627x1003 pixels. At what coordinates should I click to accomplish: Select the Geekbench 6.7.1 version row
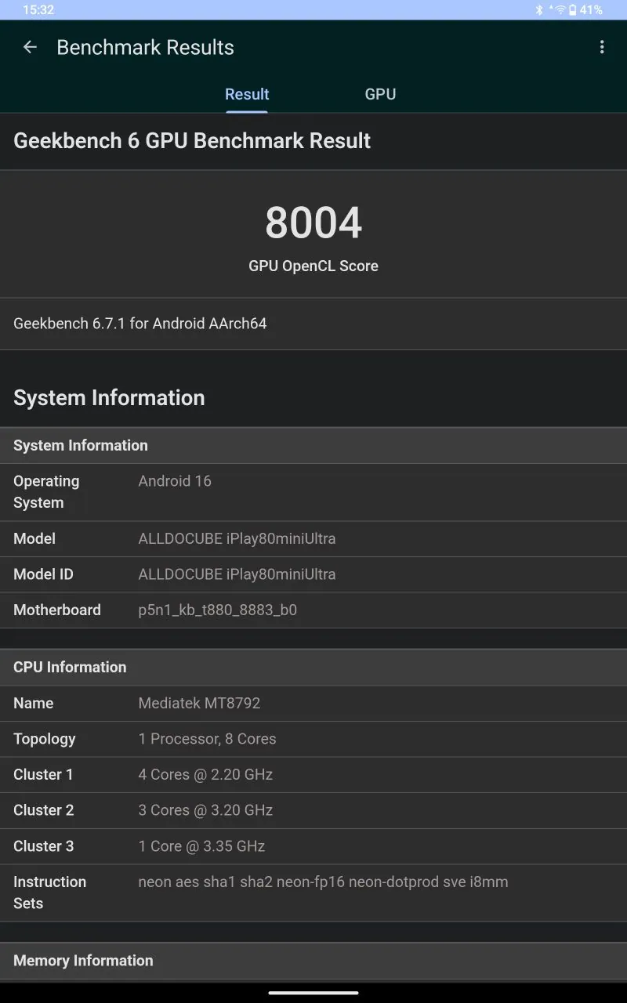pyautogui.click(x=313, y=324)
